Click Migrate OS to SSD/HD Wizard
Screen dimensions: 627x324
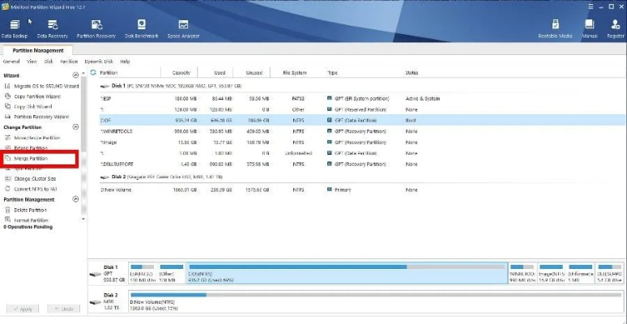pyautogui.click(x=46, y=86)
